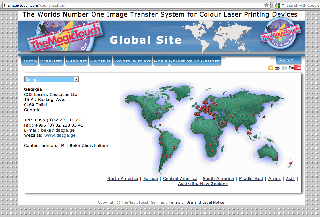The height and width of the screenshot is (217, 320).
Task: Click the text CO2 Lasers Caucasus Ltd.
Action: [51, 95]
